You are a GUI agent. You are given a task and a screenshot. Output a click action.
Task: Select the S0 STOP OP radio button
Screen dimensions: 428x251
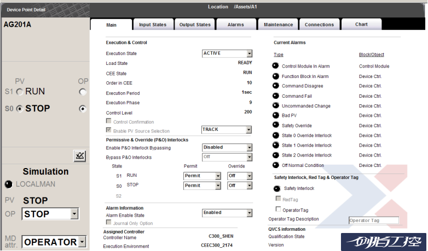coord(83,109)
